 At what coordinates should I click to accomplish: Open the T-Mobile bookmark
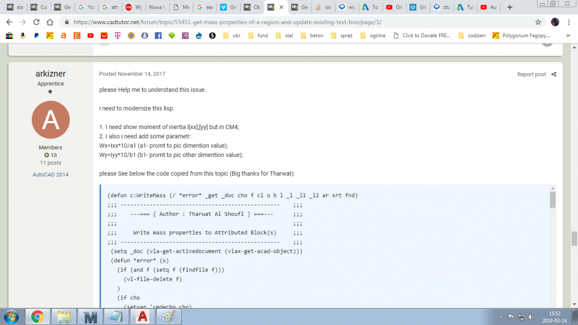118,36
